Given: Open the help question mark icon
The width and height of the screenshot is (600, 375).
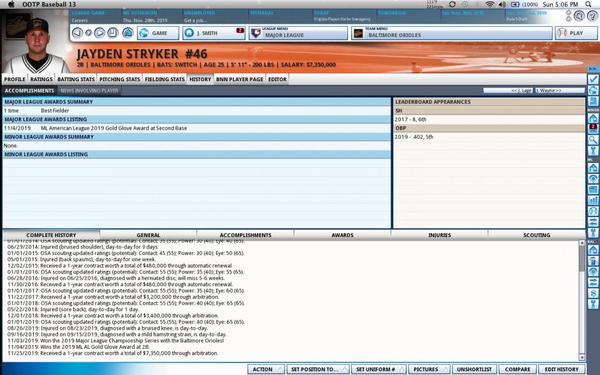Looking at the screenshot, I should (x=592, y=16).
